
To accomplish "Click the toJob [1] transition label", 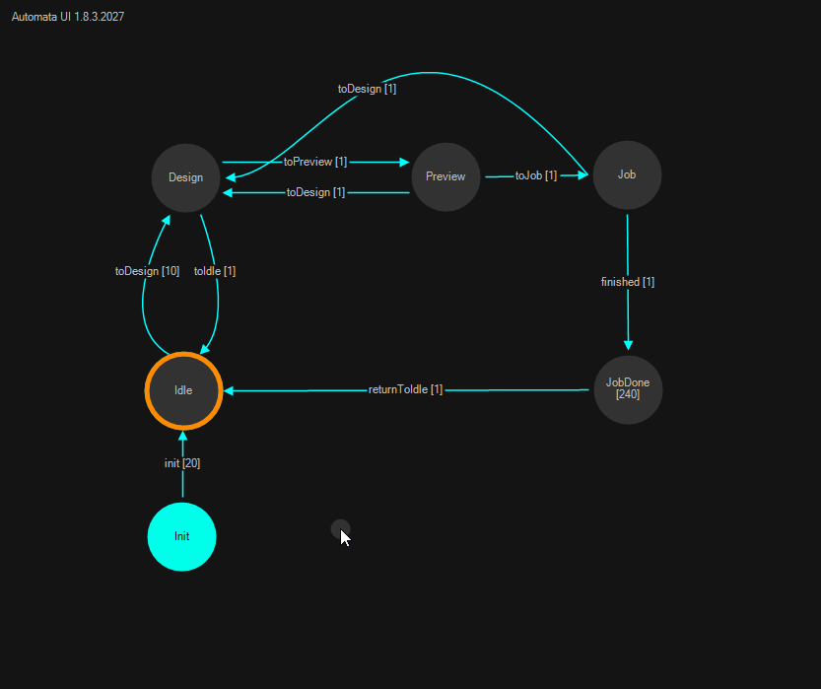I will pyautogui.click(x=536, y=176).
